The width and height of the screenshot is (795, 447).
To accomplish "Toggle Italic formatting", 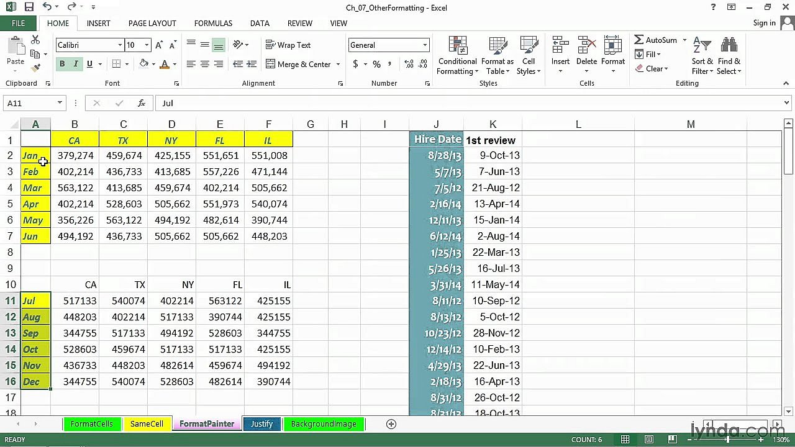I will pyautogui.click(x=76, y=64).
